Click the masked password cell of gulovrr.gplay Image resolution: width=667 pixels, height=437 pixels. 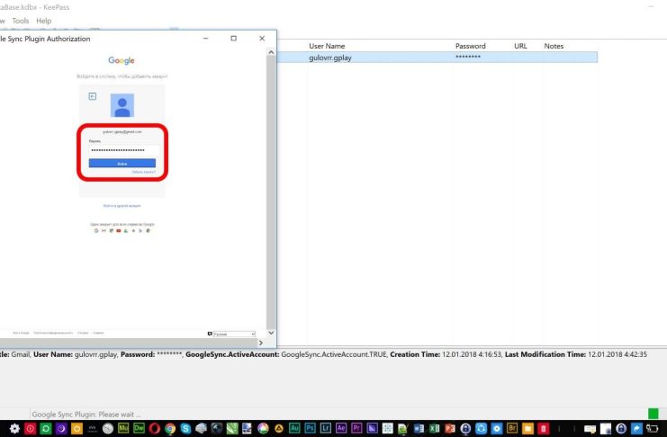pos(468,57)
